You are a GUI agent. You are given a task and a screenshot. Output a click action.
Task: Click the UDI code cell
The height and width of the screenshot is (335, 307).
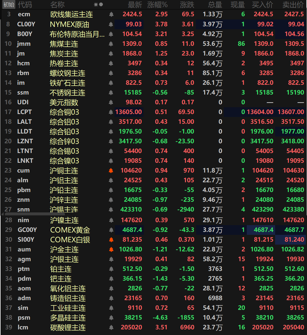point(23,102)
